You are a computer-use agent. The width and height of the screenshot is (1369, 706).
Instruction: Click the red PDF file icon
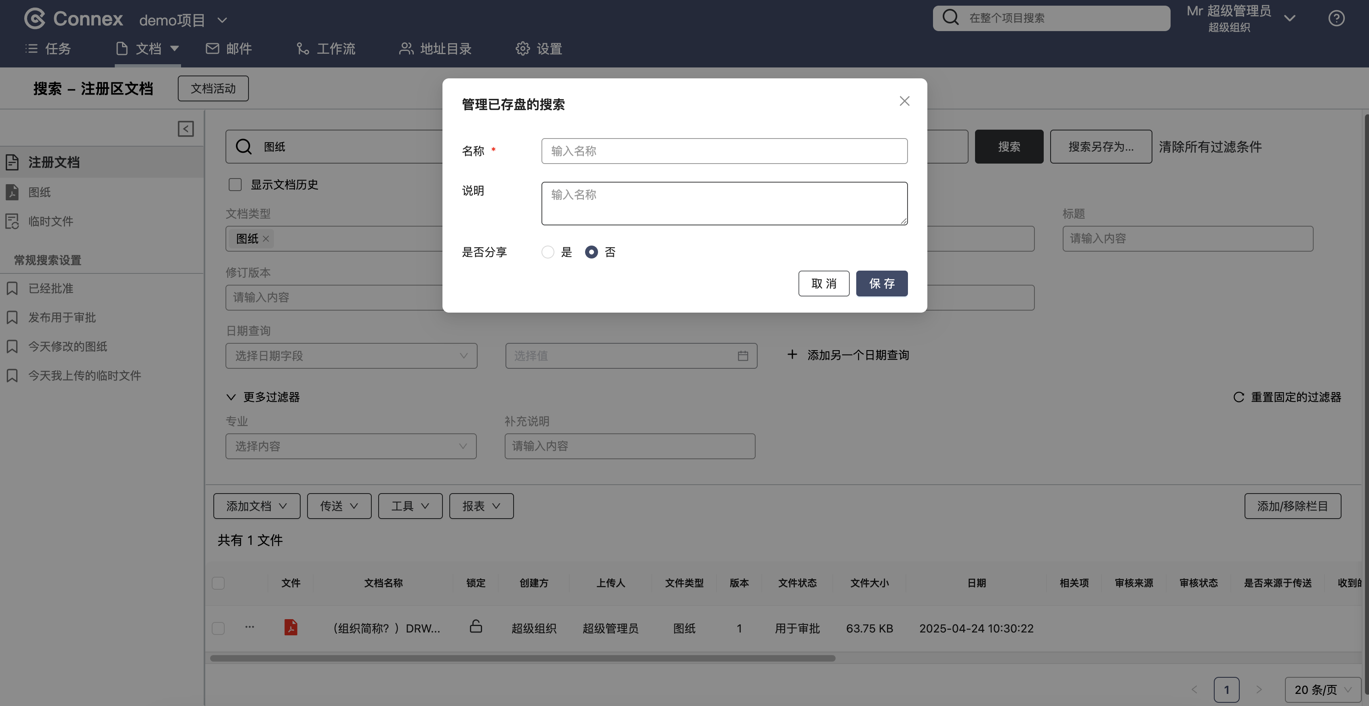291,627
